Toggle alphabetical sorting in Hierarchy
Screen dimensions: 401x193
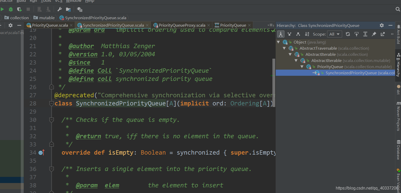(307, 34)
